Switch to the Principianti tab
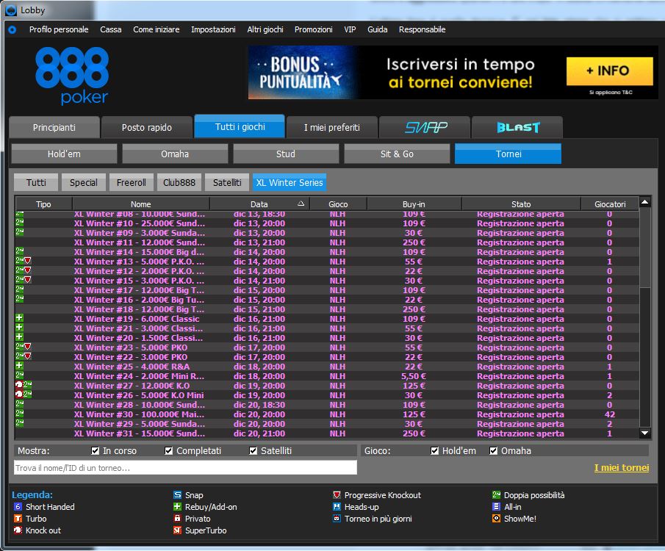Viewport: 665px width, 551px height. coord(54,127)
